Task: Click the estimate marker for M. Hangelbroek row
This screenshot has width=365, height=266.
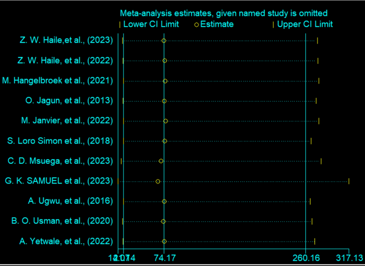Action: (165, 81)
